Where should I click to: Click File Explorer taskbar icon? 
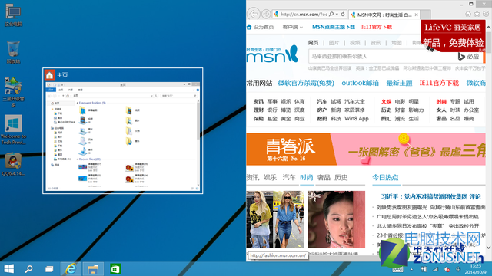pos(93,269)
